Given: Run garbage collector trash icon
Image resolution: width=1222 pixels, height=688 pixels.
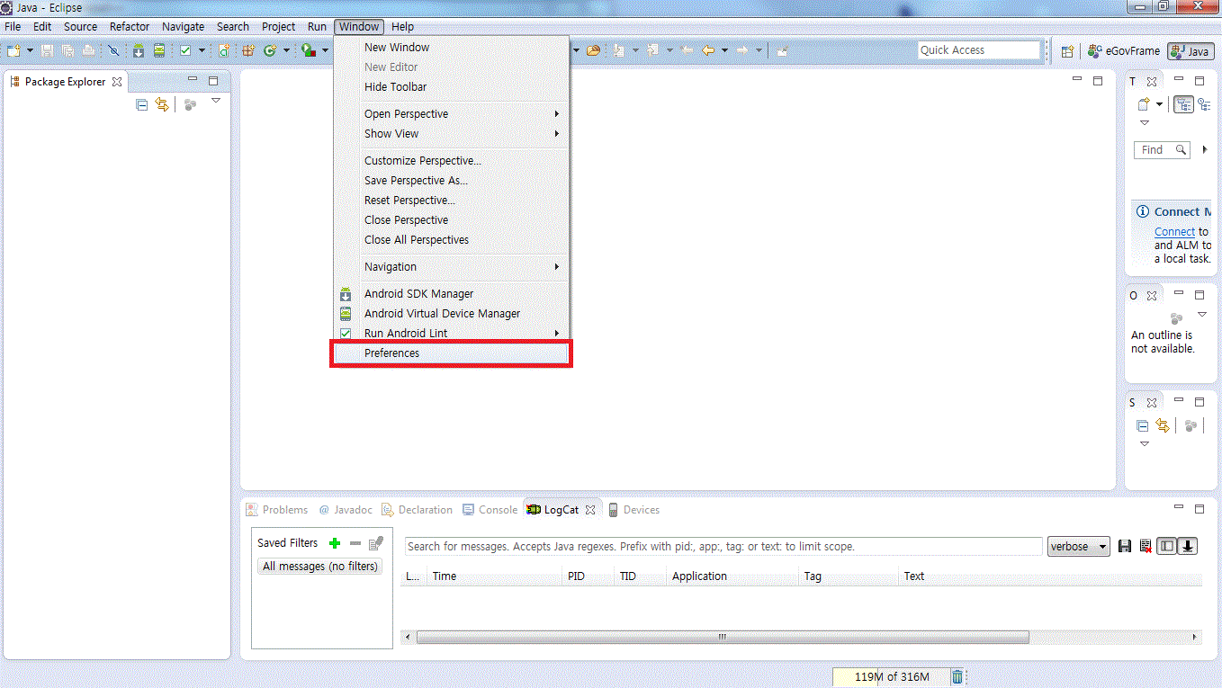Looking at the screenshot, I should click(x=957, y=676).
